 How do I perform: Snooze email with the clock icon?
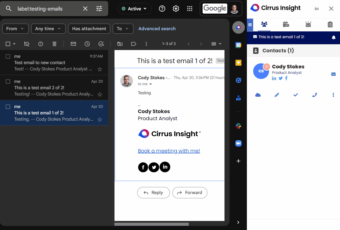[x=87, y=44]
